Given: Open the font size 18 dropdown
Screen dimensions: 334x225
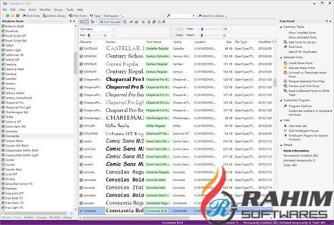Looking at the screenshot, I should [x=112, y=36].
